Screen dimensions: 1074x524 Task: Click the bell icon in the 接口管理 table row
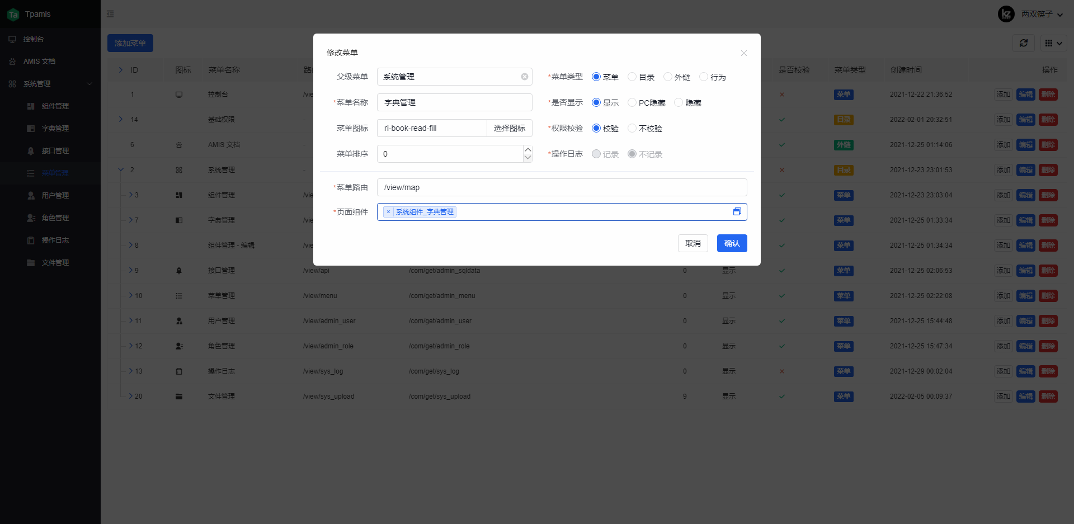(179, 271)
